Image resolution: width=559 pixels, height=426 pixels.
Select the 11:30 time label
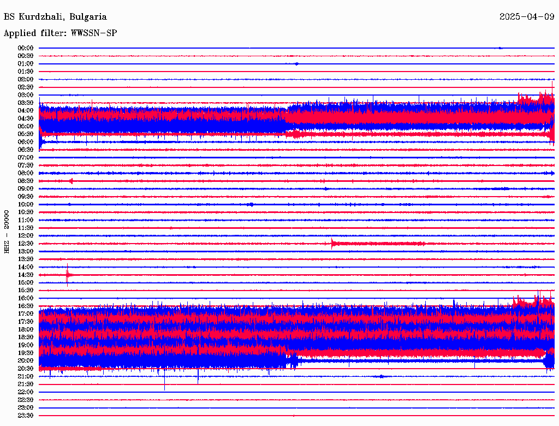[x=26, y=228]
